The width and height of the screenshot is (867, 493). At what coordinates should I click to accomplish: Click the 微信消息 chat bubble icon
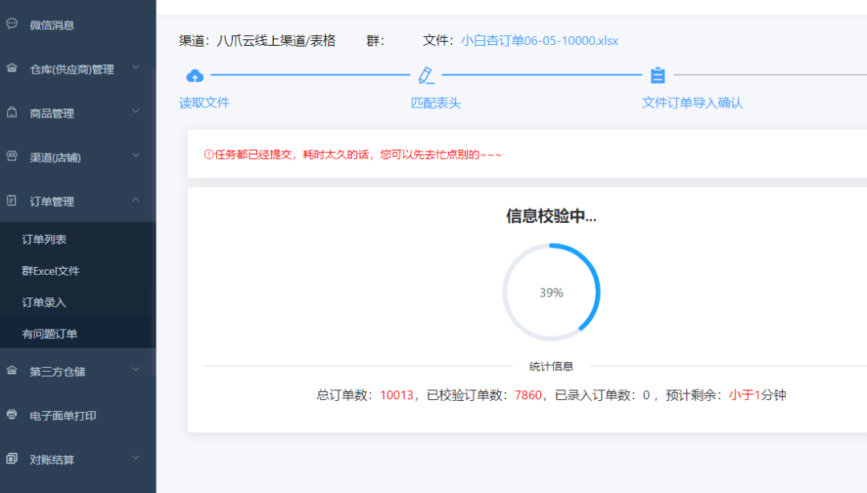pyautogui.click(x=12, y=24)
